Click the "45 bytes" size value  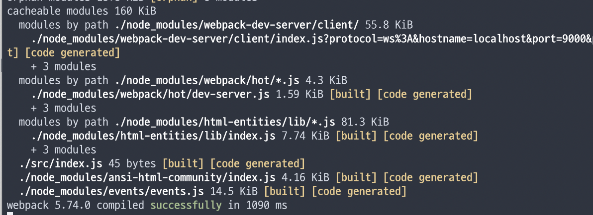pyautogui.click(x=132, y=164)
